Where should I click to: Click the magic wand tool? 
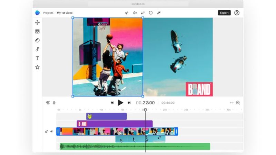(x=159, y=13)
